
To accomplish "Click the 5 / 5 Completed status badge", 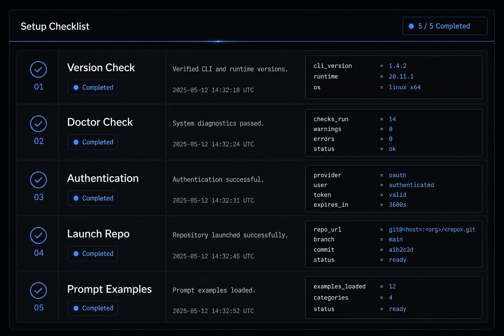I will coord(445,26).
